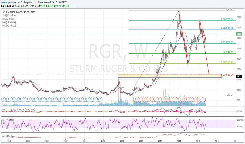Click year 2008 on time axis

point(122,141)
